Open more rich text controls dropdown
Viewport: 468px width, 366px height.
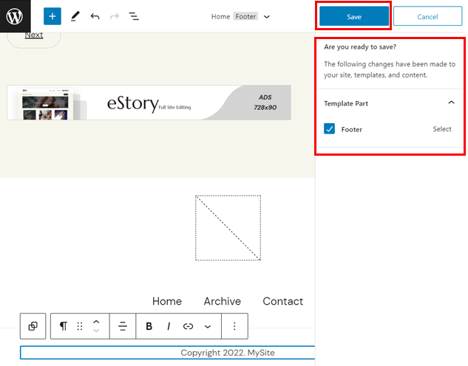pos(208,327)
